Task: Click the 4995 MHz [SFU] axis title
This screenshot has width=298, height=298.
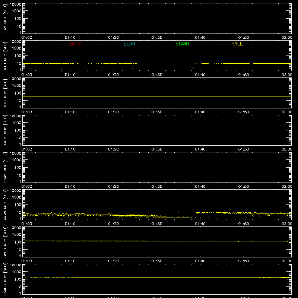Action: (x=5, y=205)
